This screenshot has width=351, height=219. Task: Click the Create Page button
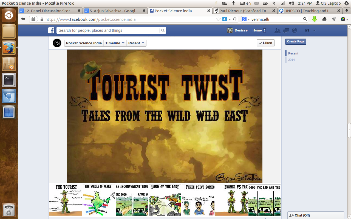[296, 41]
